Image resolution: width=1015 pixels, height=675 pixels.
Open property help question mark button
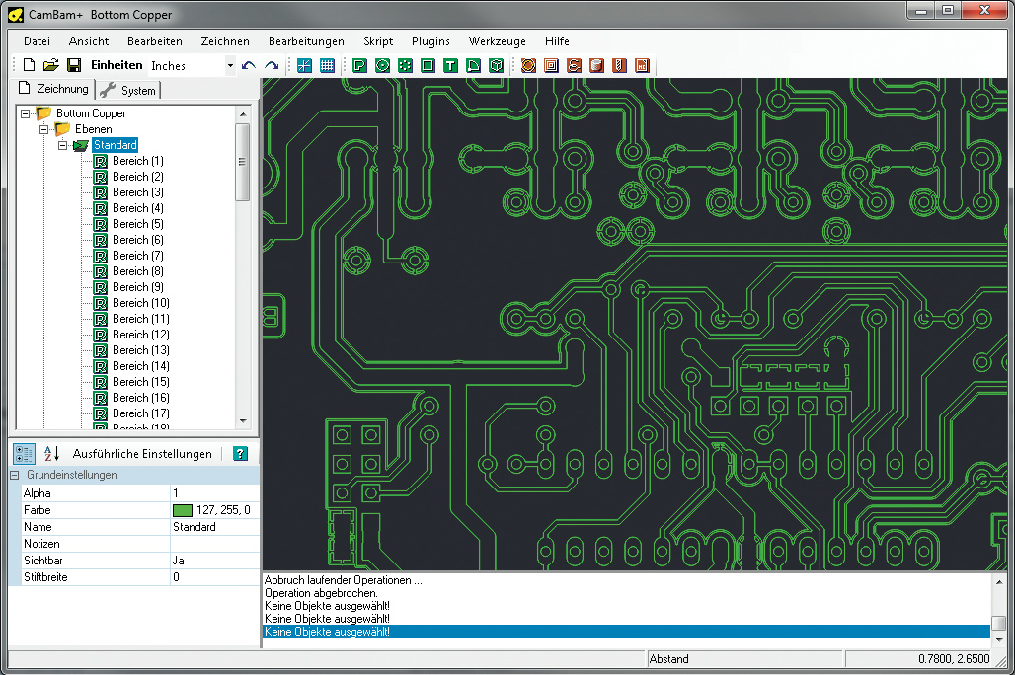(x=240, y=454)
